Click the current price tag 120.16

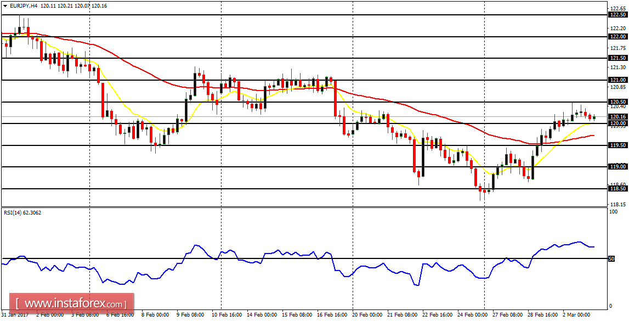(618, 117)
